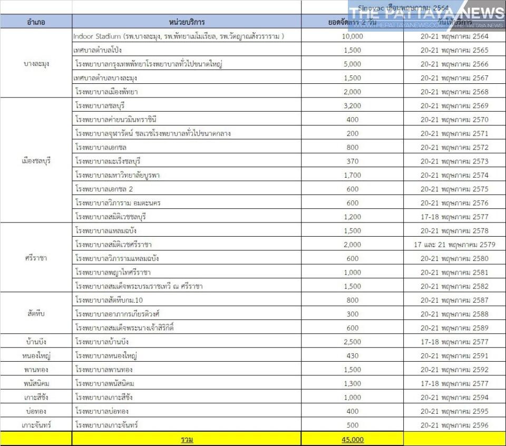The height and width of the screenshot is (446, 506).
Task: Select the 20-21 พฤษภาคม 2596 date cell
Action: pyautogui.click(x=454, y=425)
